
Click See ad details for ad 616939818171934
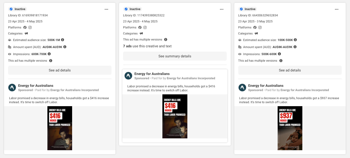click(x=60, y=70)
